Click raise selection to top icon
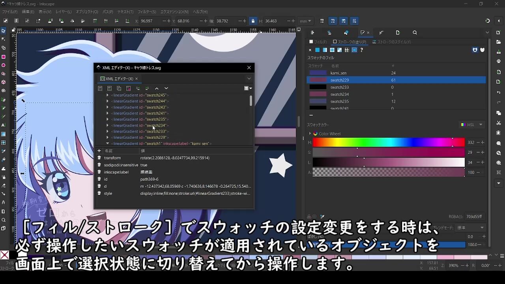Viewport: 505px width, 284px height. click(95, 21)
